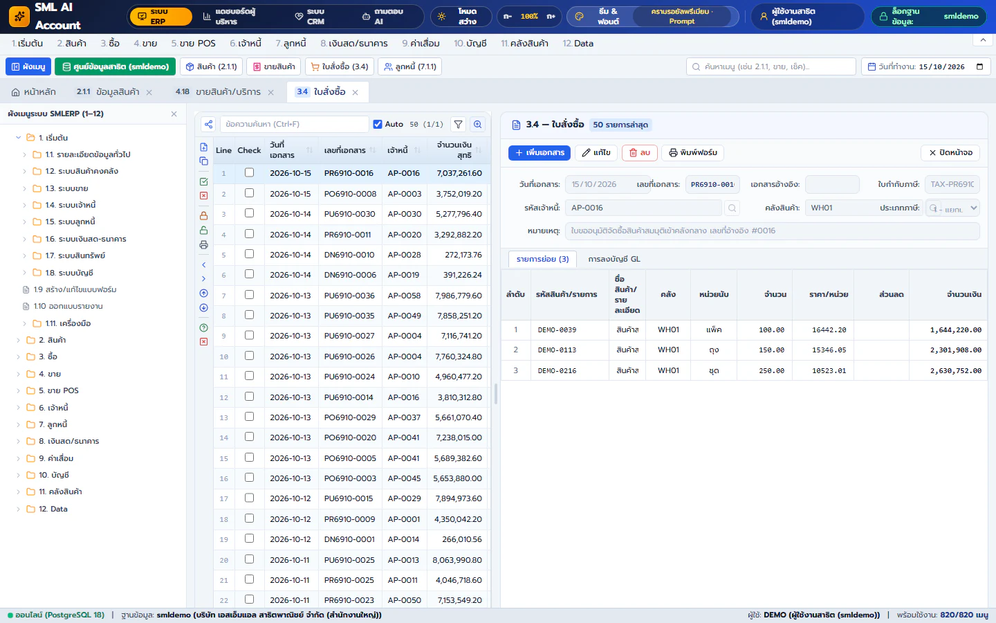Click the green unlock icon
996x623 pixels.
click(203, 231)
